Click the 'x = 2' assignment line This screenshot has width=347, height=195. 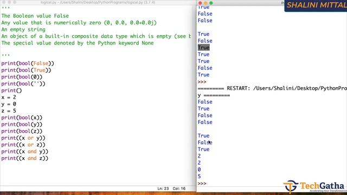(x=9, y=97)
